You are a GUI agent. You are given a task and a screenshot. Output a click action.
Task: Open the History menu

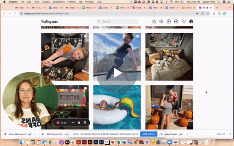pyautogui.click(x=46, y=2)
